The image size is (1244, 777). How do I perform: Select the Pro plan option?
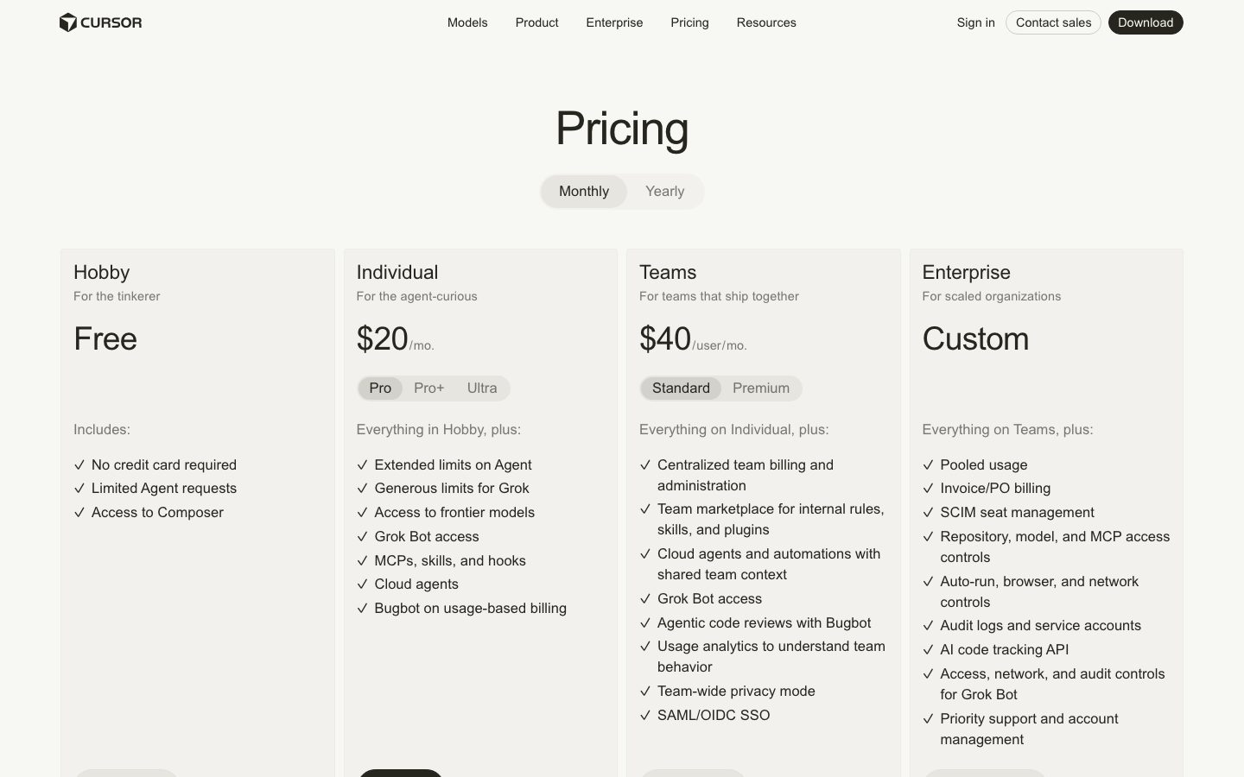pyautogui.click(x=380, y=388)
